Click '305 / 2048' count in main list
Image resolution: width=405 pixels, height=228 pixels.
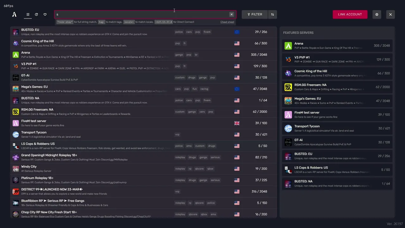pyautogui.click(x=259, y=55)
